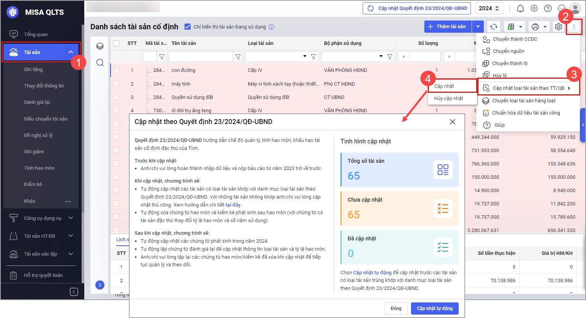The height and width of the screenshot is (318, 586).
Task: Open the 'tại đây' guide link
Action: coord(233,205)
